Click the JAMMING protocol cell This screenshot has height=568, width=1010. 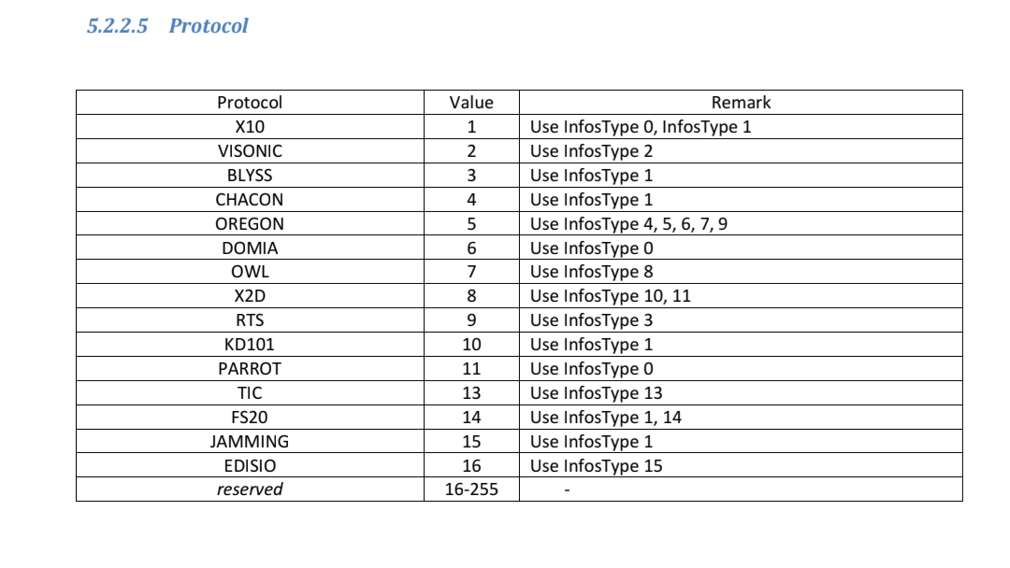pyautogui.click(x=250, y=441)
